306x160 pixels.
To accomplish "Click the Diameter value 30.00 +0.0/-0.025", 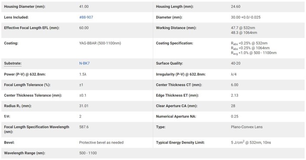I will click(x=246, y=17).
